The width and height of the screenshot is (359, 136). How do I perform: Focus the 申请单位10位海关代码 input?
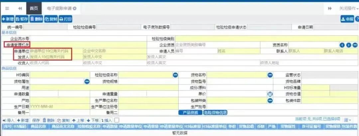click(x=56, y=51)
